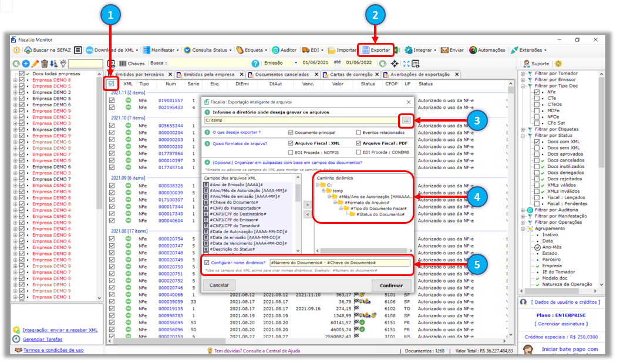Open Integração: enviar e receber XML link
Image resolution: width=620 pixels, height=363 pixels.
coord(60,330)
